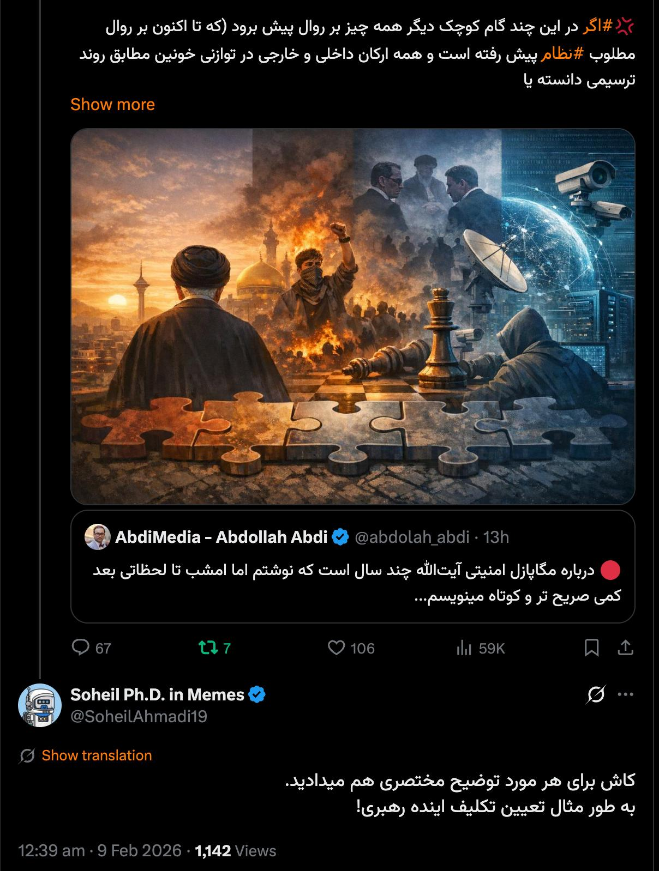Click the Grok icon beside Soheil's three-dot menu

(x=596, y=694)
